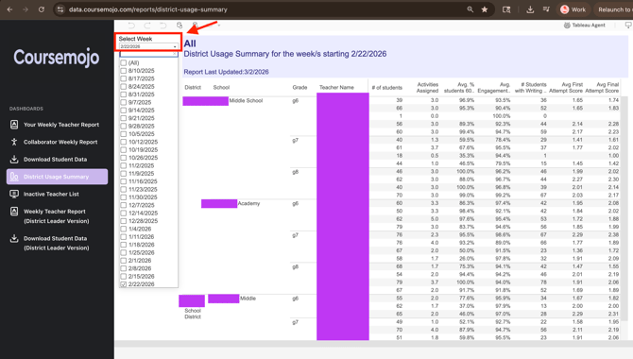Viewport: 633px width, 359px height.
Task: Go back using the browser back arrow
Action: click(x=9, y=9)
